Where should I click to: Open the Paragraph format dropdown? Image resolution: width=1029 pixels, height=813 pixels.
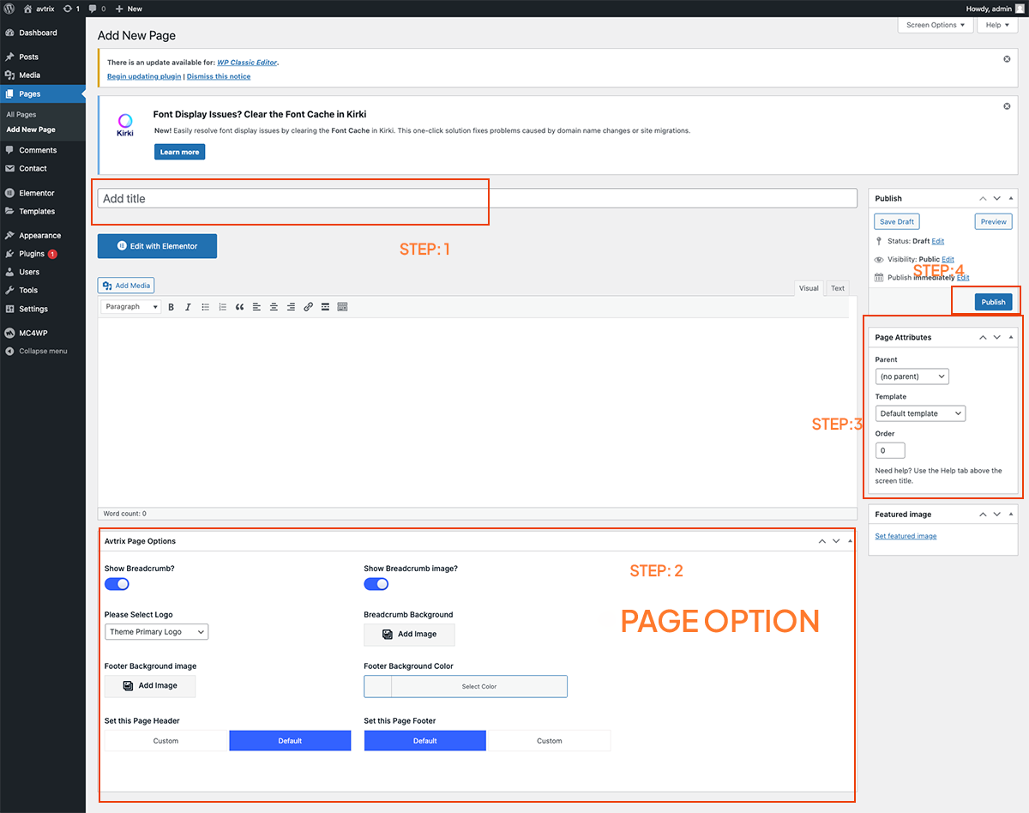(x=130, y=307)
